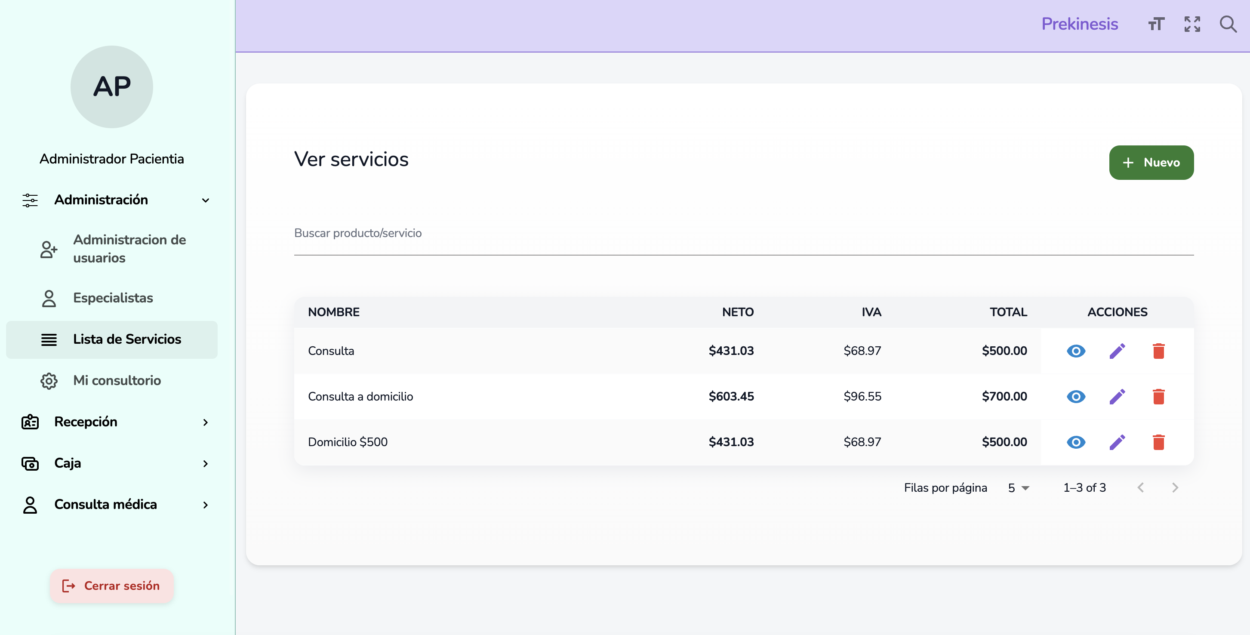The height and width of the screenshot is (635, 1250).
Task: Create a service with the Nuevo button
Action: coord(1151,162)
